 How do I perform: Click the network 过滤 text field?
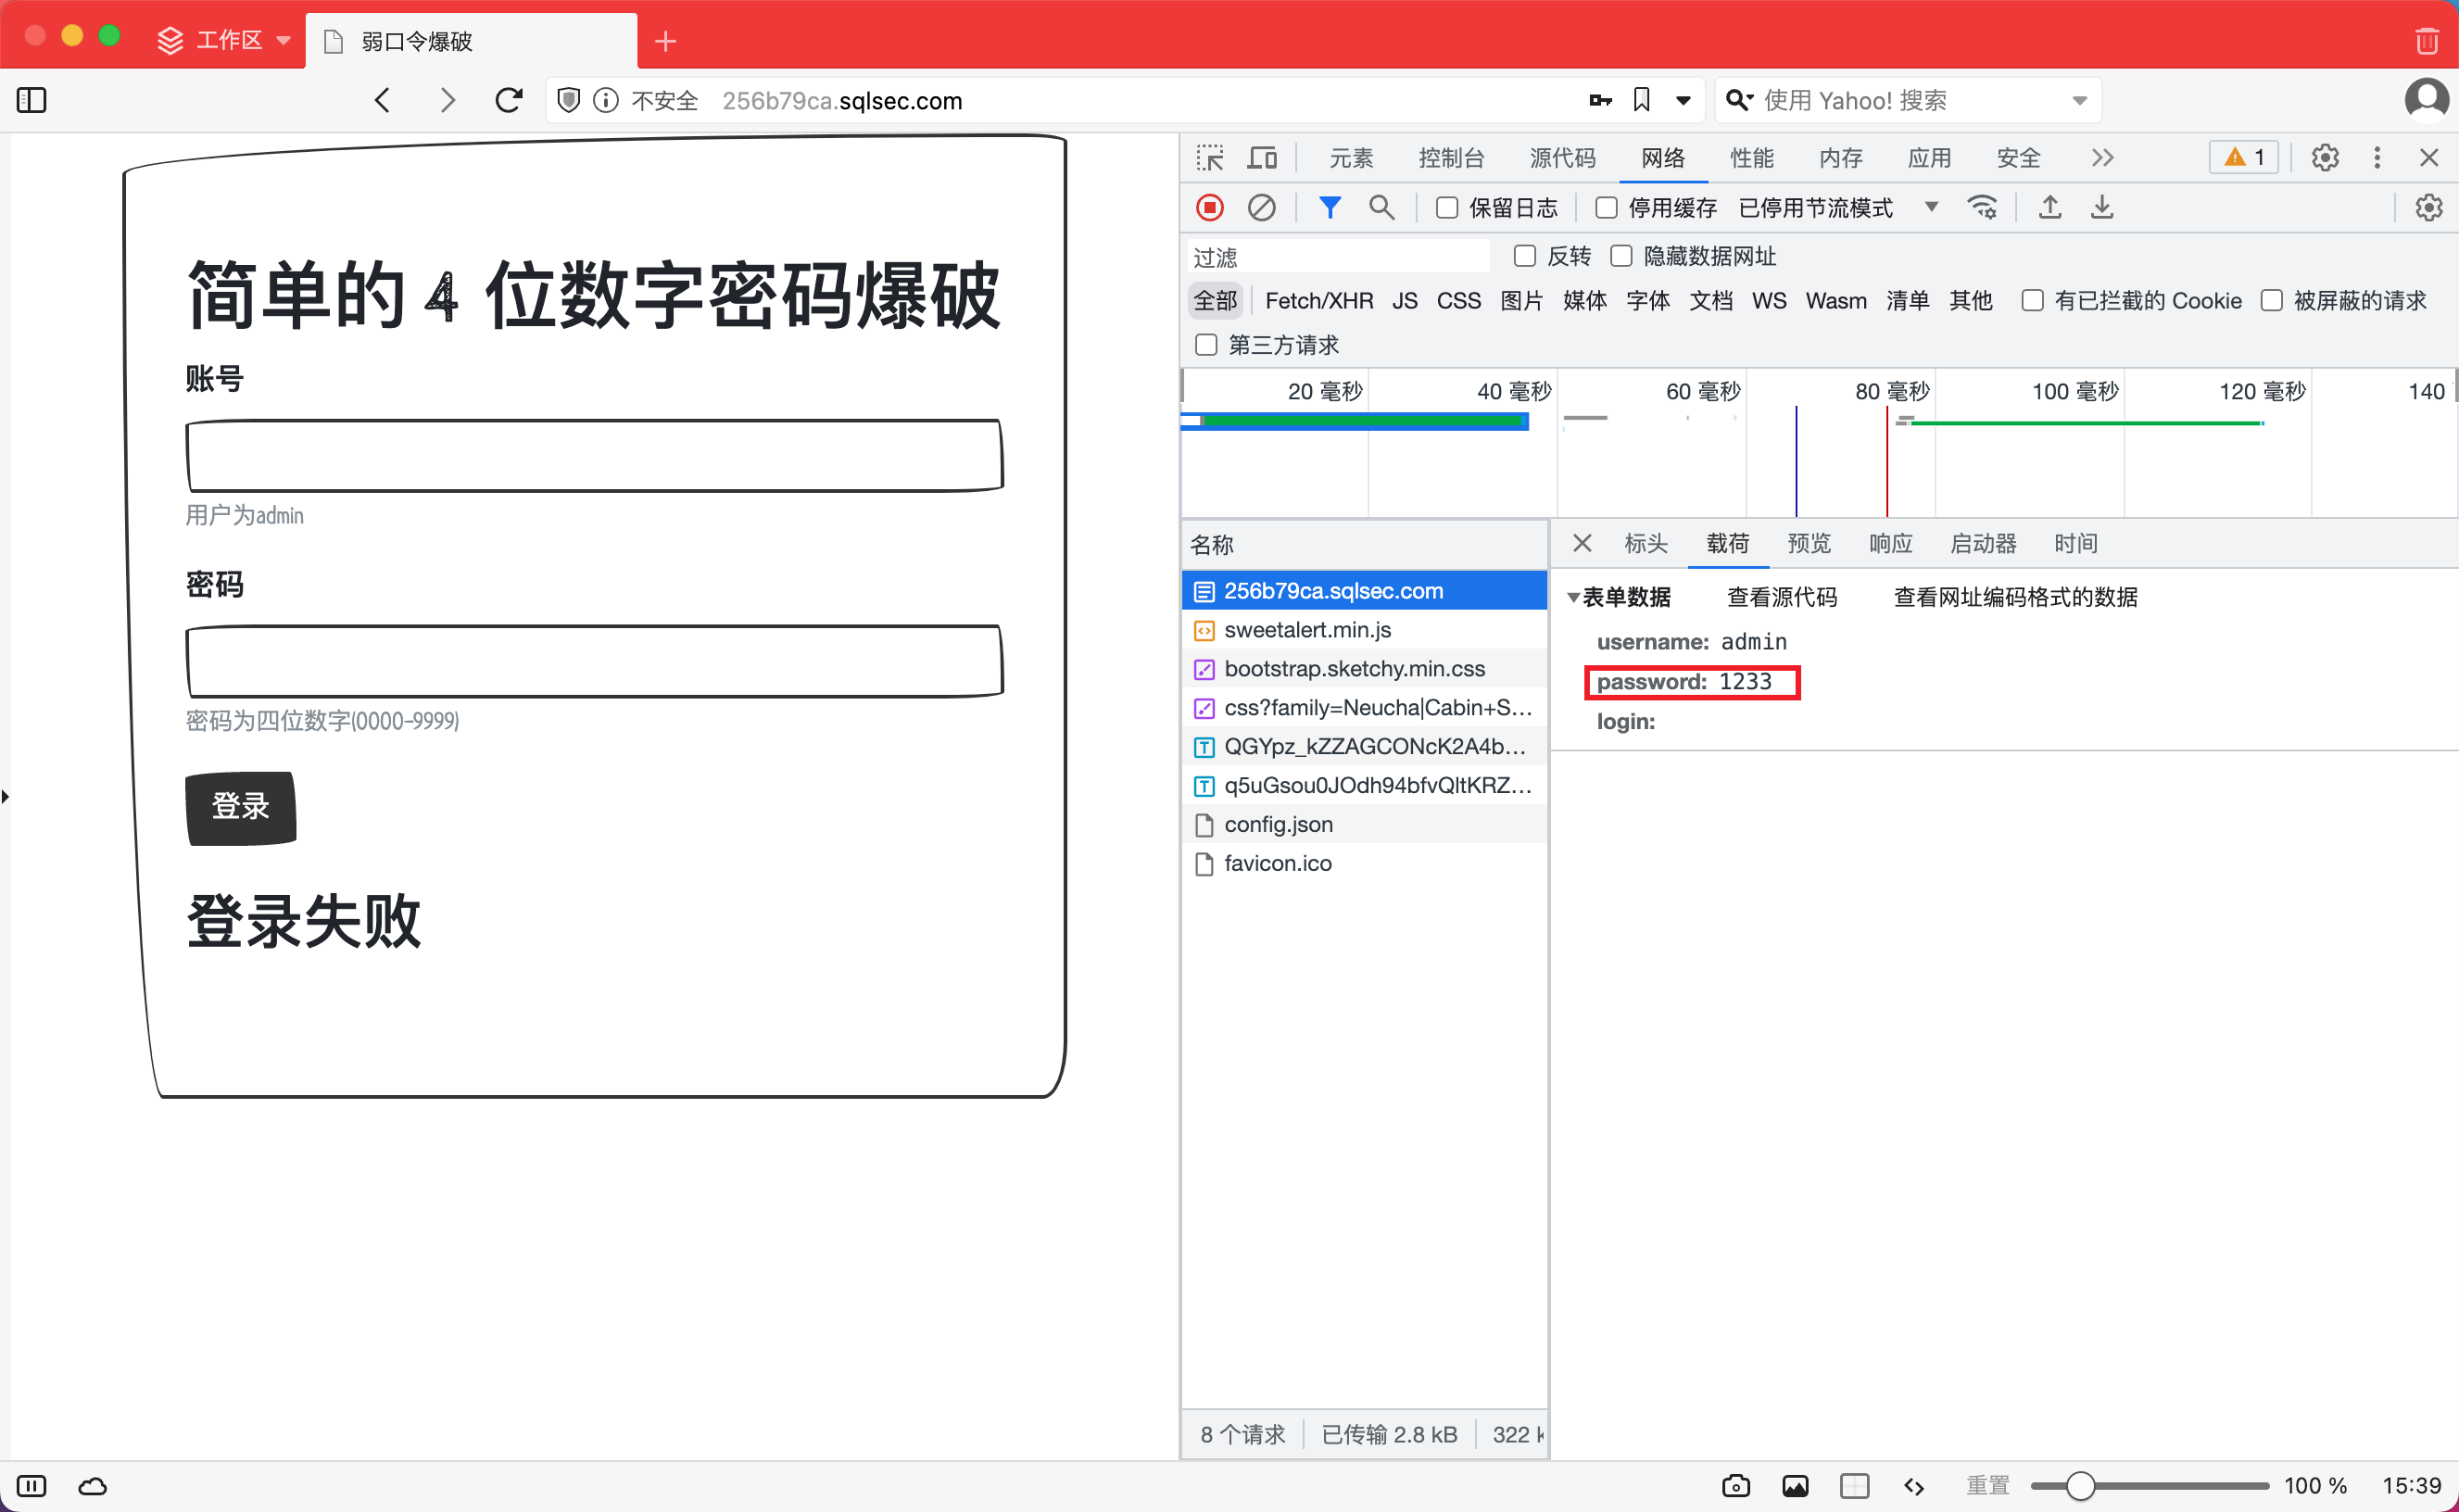point(1338,257)
